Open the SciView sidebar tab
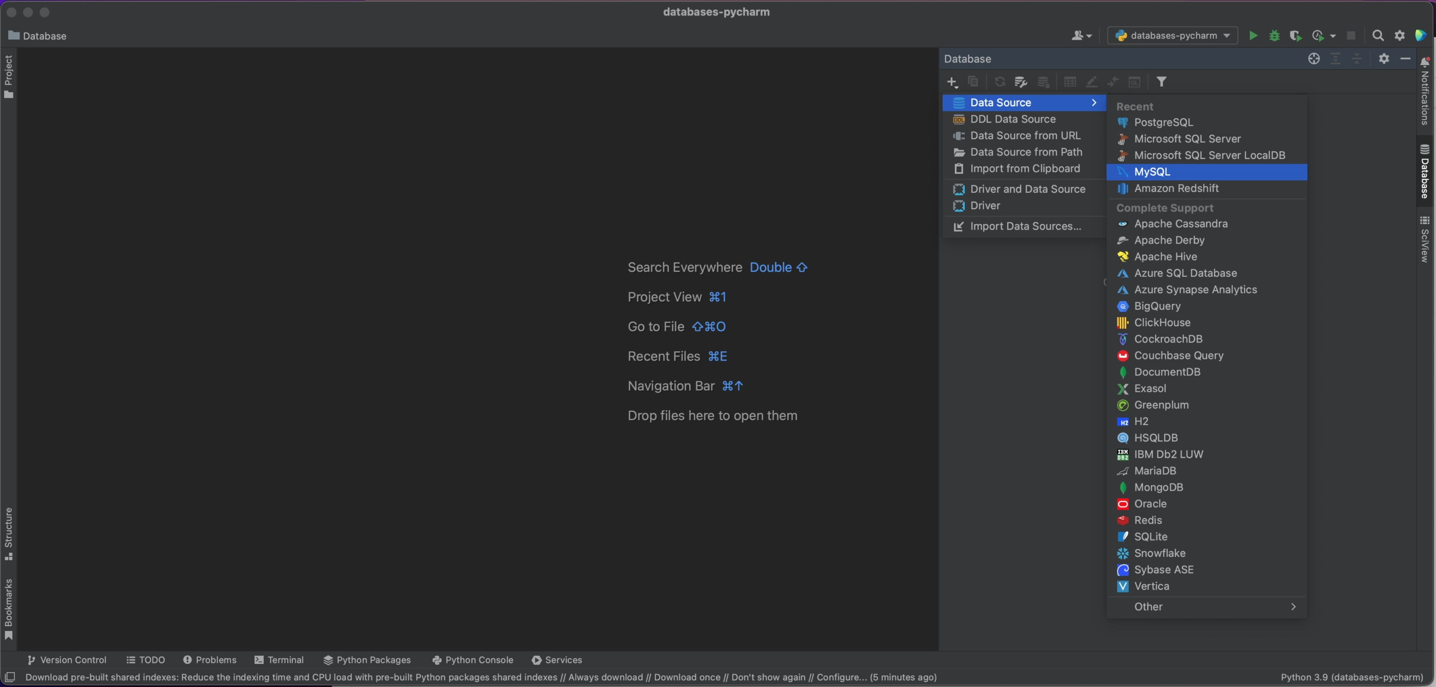 click(1424, 239)
